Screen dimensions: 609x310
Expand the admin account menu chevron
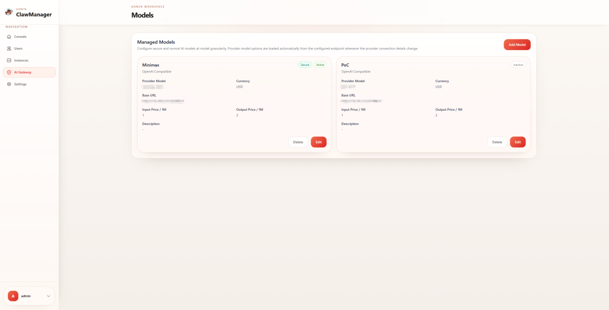coord(48,296)
